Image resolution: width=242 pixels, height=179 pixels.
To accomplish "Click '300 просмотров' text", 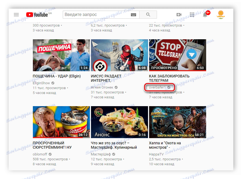I will 46,25.
